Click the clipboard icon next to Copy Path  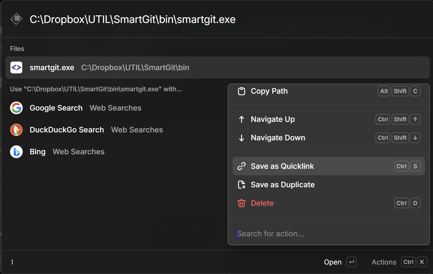click(x=241, y=91)
